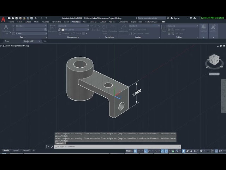226x170 pixels.
Task: Add a new drawing tab with plus
Action: point(45,41)
